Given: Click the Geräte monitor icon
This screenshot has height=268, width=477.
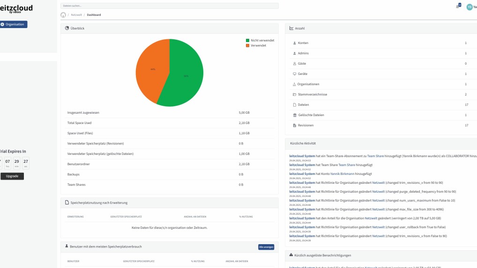Looking at the screenshot, I should coord(294,74).
